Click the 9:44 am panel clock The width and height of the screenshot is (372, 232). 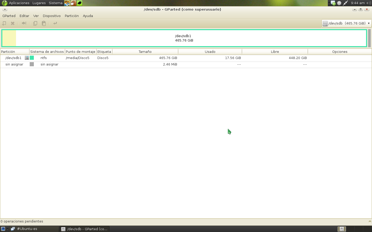click(x=358, y=3)
